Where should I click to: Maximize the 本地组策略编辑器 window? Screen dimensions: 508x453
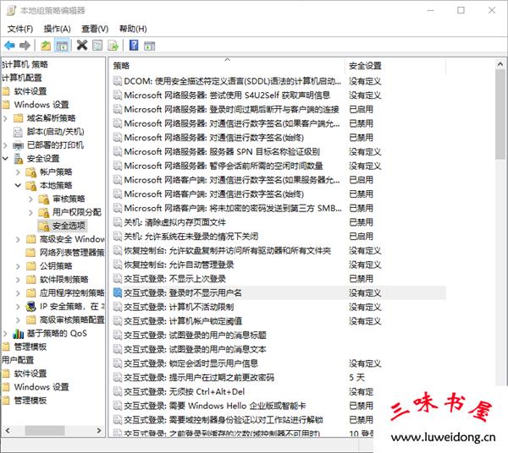(x=461, y=10)
